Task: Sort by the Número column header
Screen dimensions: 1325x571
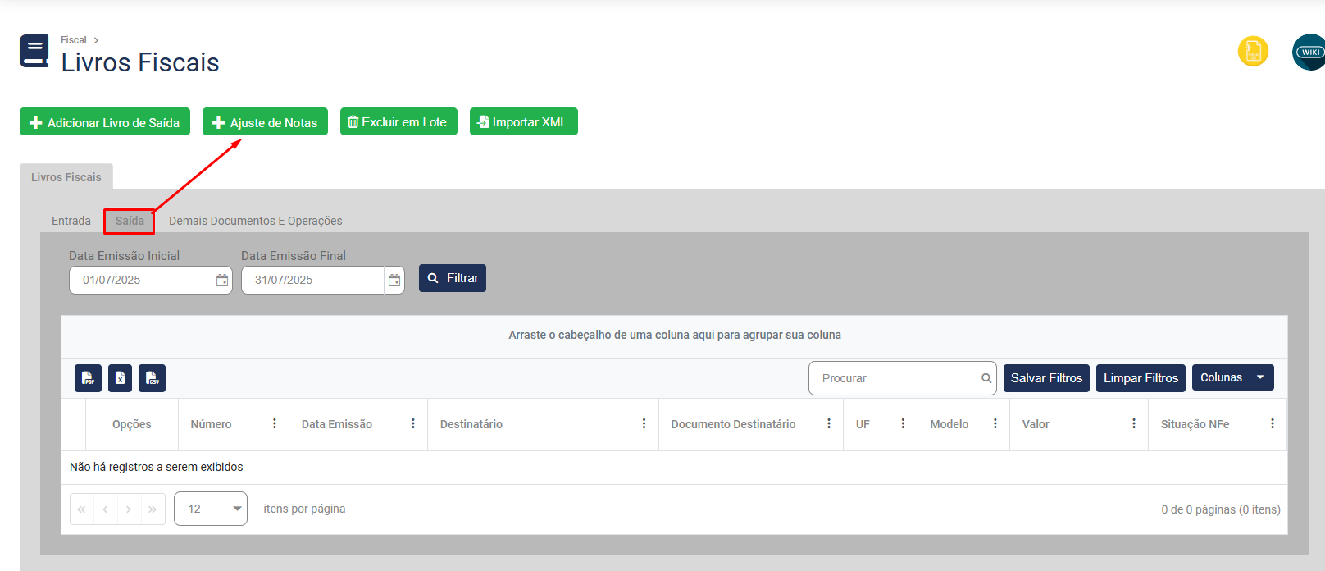Action: [x=211, y=424]
